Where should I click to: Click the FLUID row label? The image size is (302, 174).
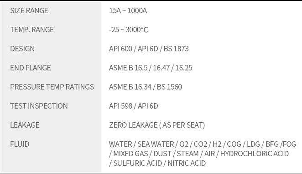coord(20,144)
